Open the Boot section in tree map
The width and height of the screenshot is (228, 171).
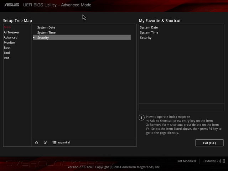(x=7, y=48)
